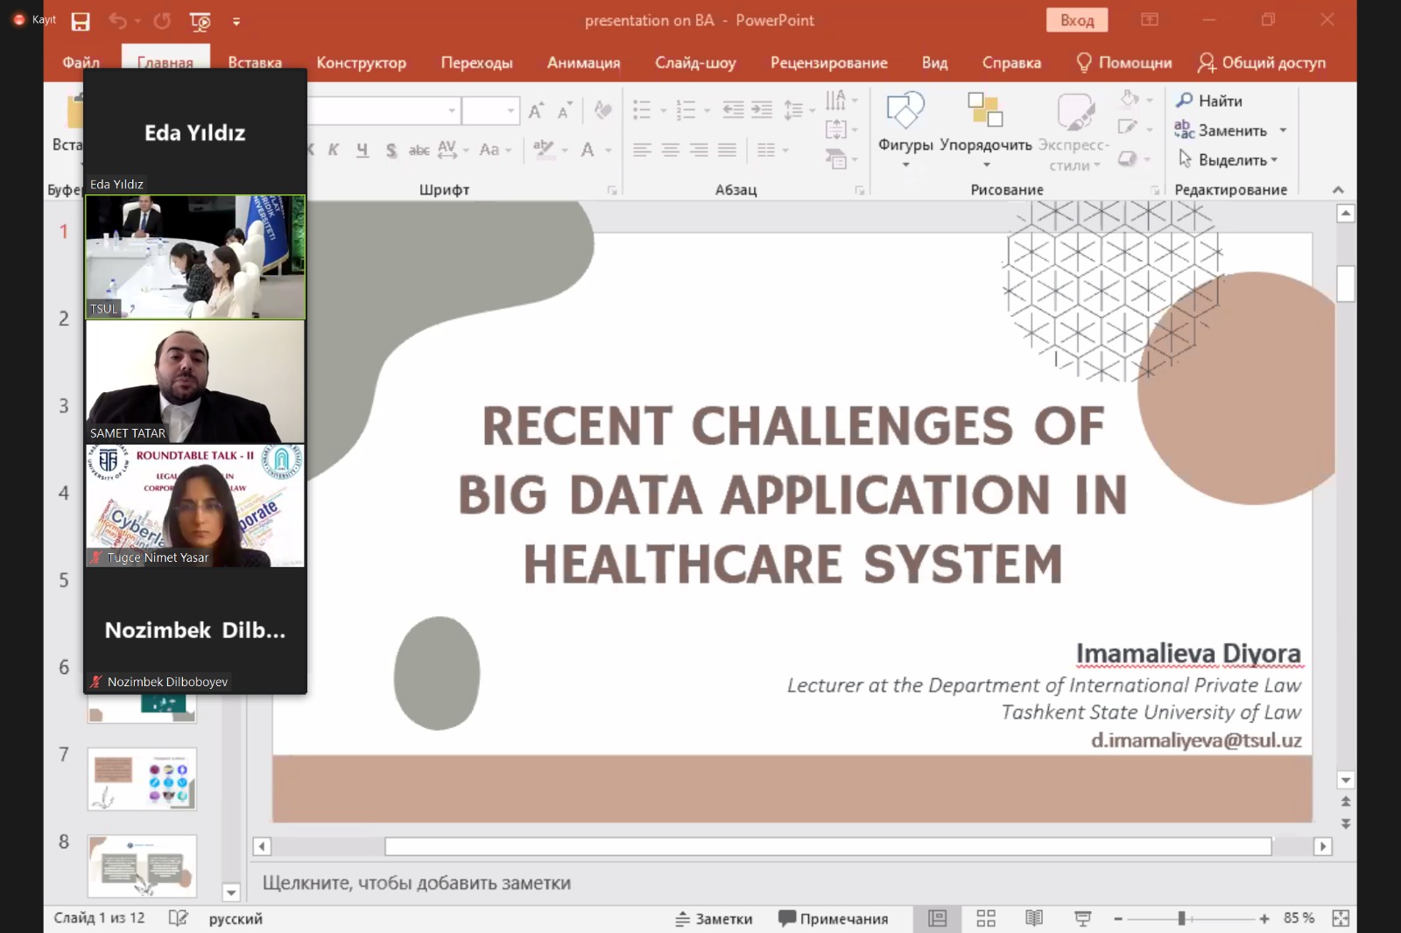1401x933 pixels.
Task: Open the font size dropdown
Action: click(x=510, y=111)
